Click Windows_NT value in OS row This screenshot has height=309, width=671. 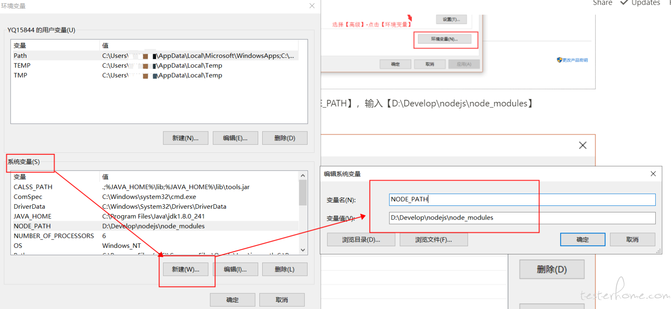121,246
